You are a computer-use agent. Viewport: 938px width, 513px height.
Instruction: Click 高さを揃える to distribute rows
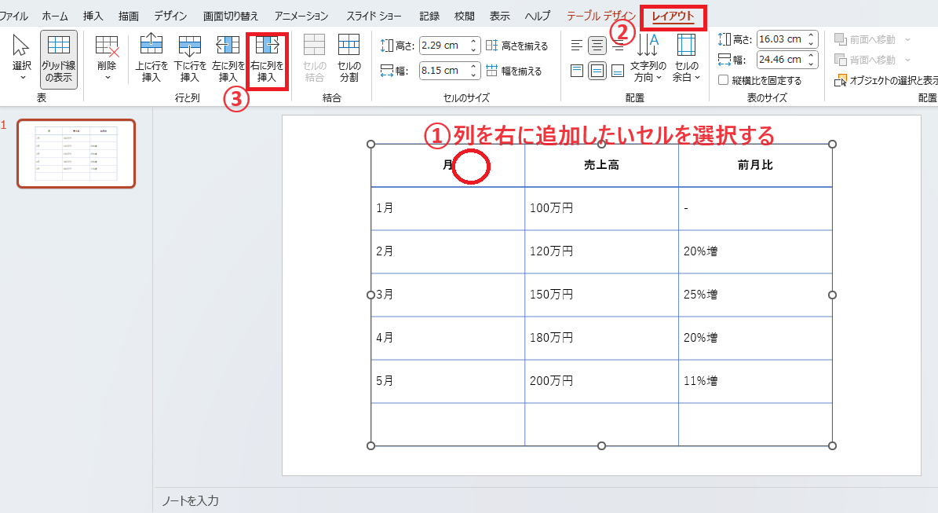tap(517, 46)
